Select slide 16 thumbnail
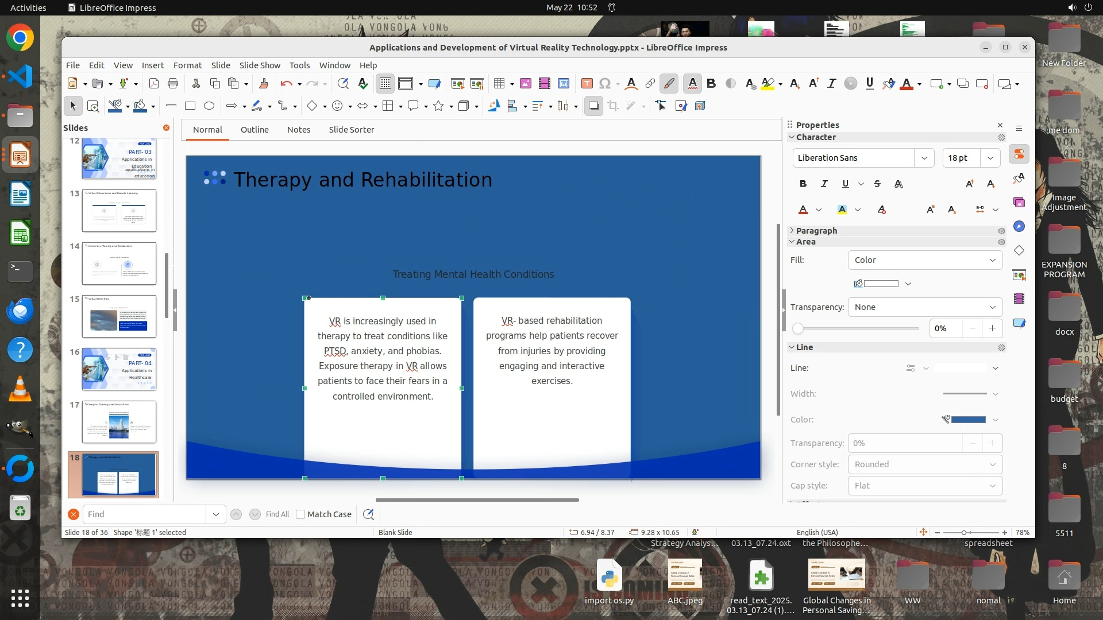 (119, 369)
